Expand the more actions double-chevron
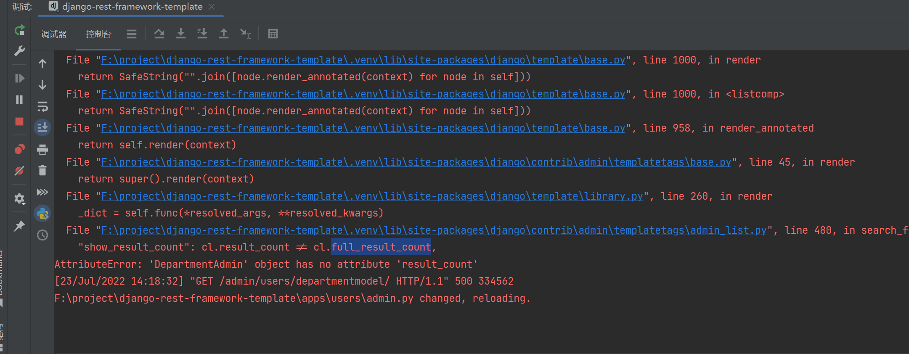The image size is (909, 354). coord(42,192)
